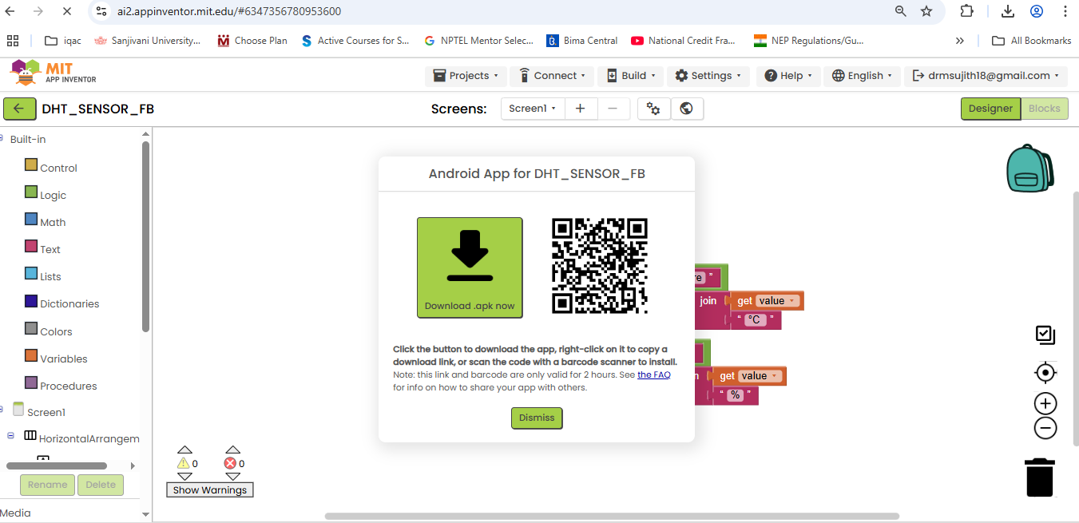The image size is (1079, 523).
Task: Open browser extensions puzzle icon
Action: pos(966,11)
